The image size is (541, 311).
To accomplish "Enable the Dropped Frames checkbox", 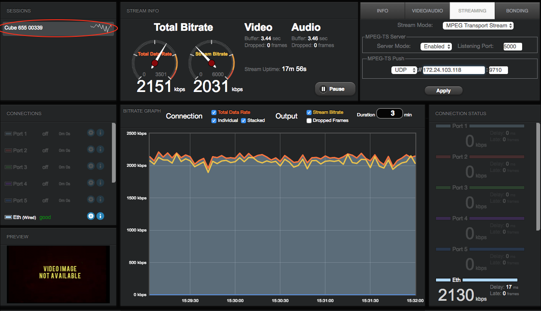I will pos(309,121).
